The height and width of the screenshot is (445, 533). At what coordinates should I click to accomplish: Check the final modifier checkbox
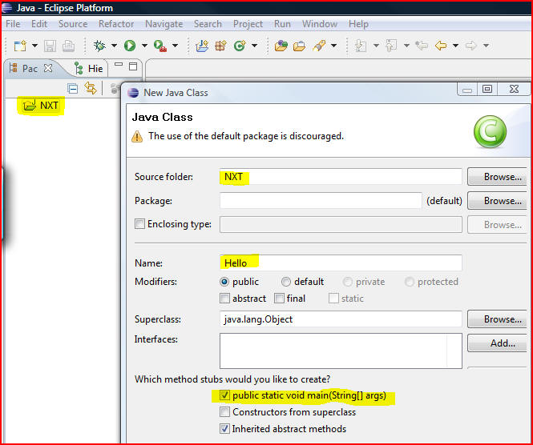click(x=279, y=299)
